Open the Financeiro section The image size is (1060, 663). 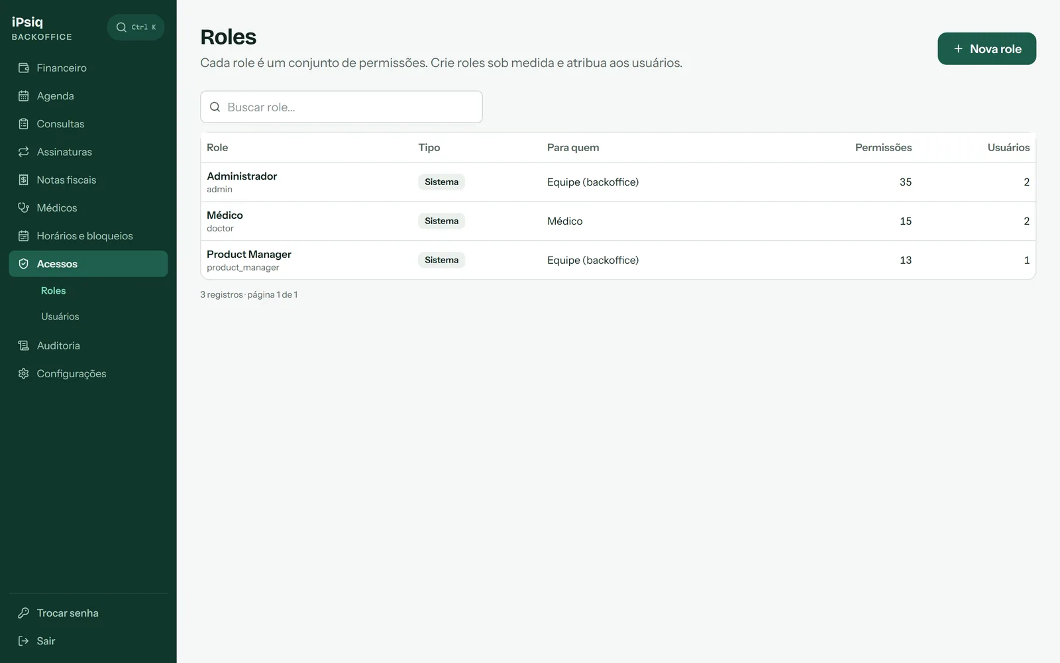click(88, 68)
